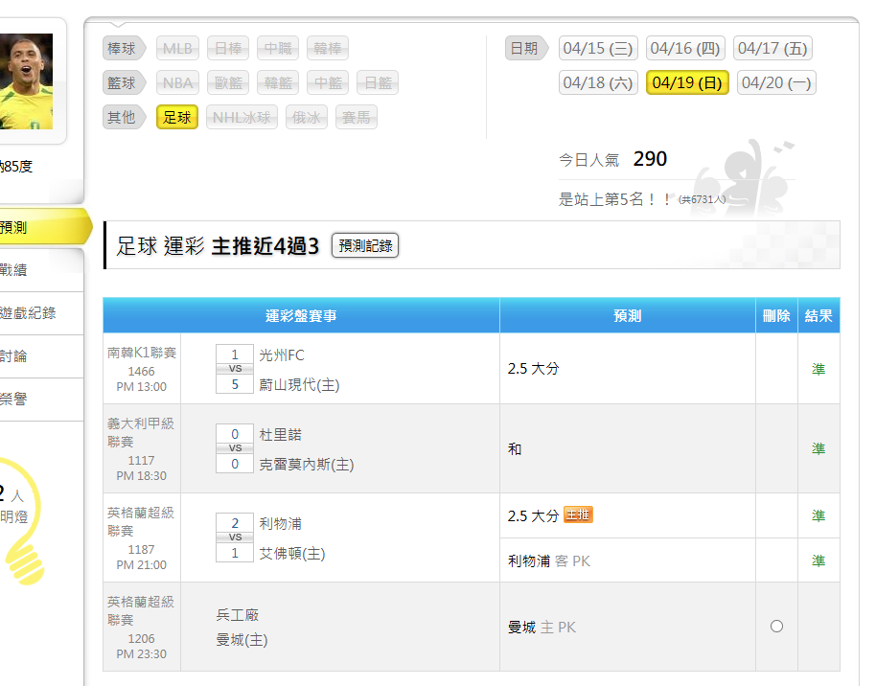Screen dimensions: 876x686
Task: Click the 日期 label
Action: pyautogui.click(x=526, y=49)
